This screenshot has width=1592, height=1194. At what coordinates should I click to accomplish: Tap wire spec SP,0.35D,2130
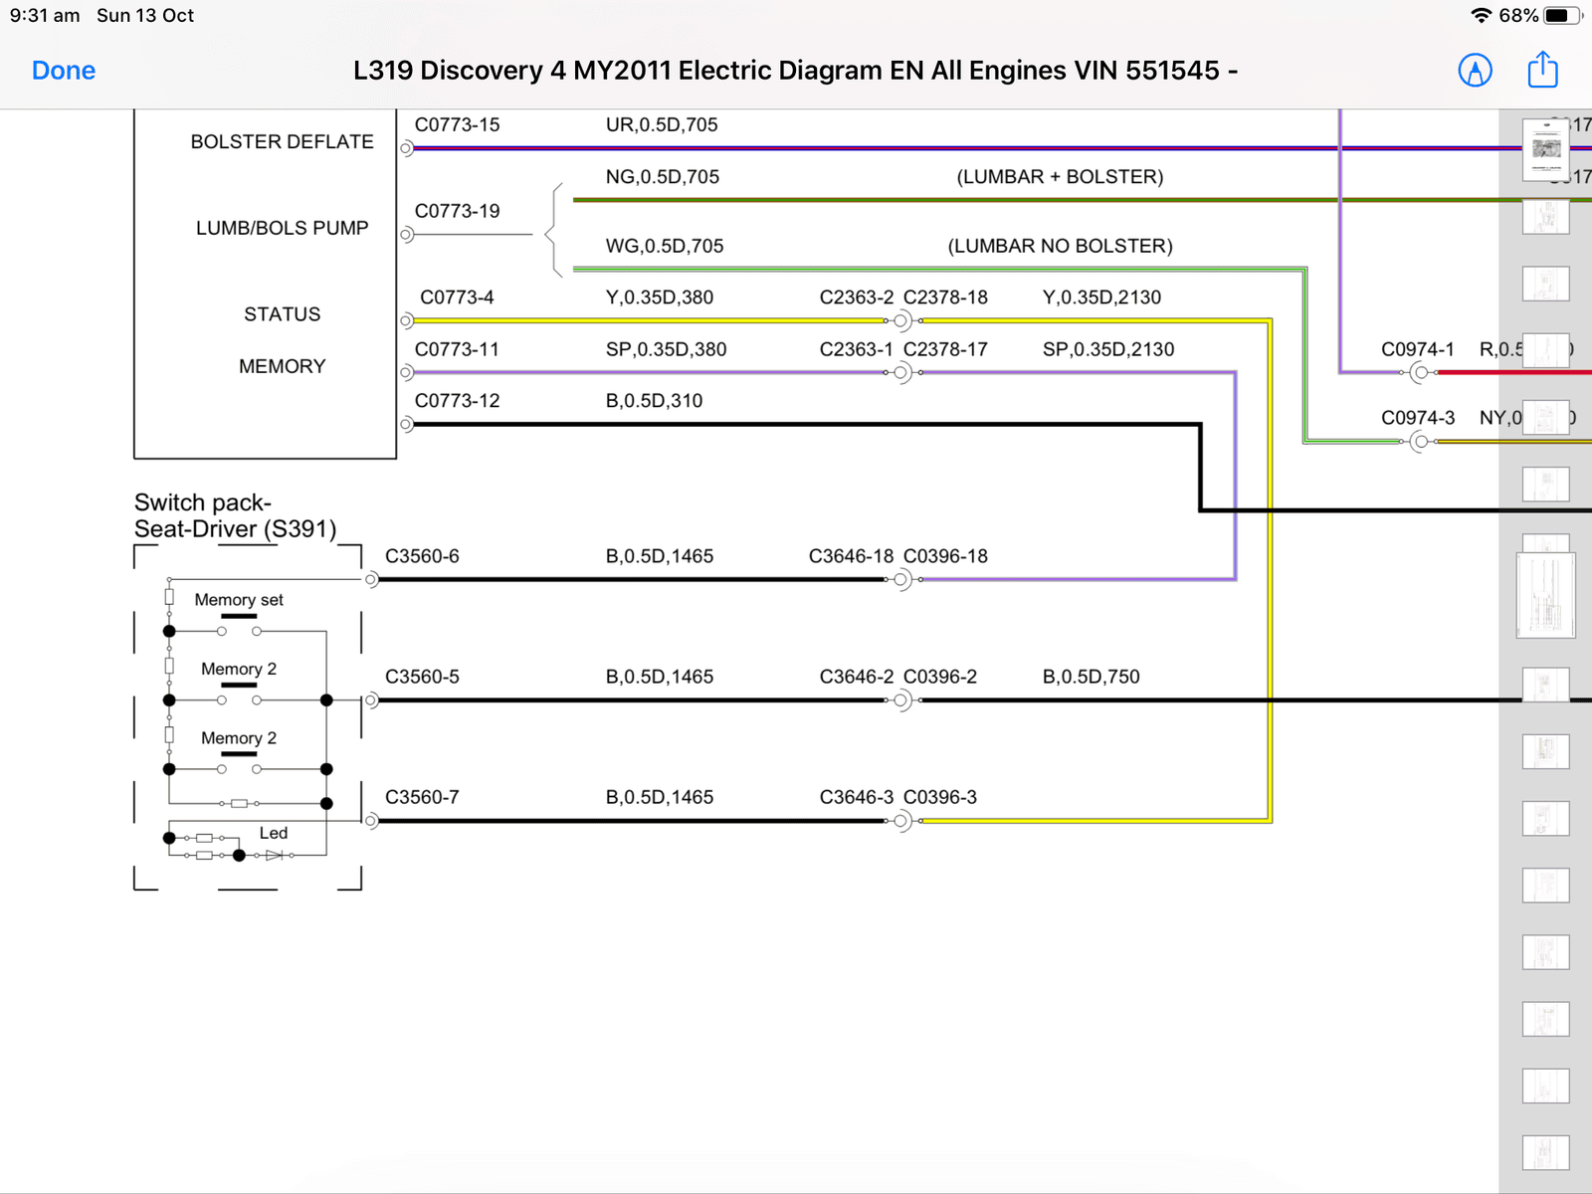[1108, 349]
